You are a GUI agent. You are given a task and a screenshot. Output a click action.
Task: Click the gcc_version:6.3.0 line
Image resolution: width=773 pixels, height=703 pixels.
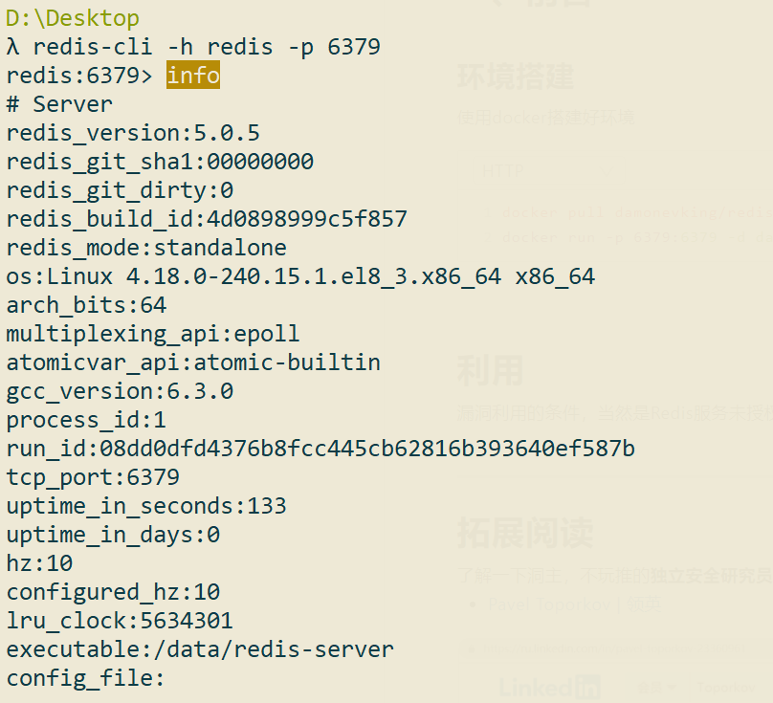(120, 391)
